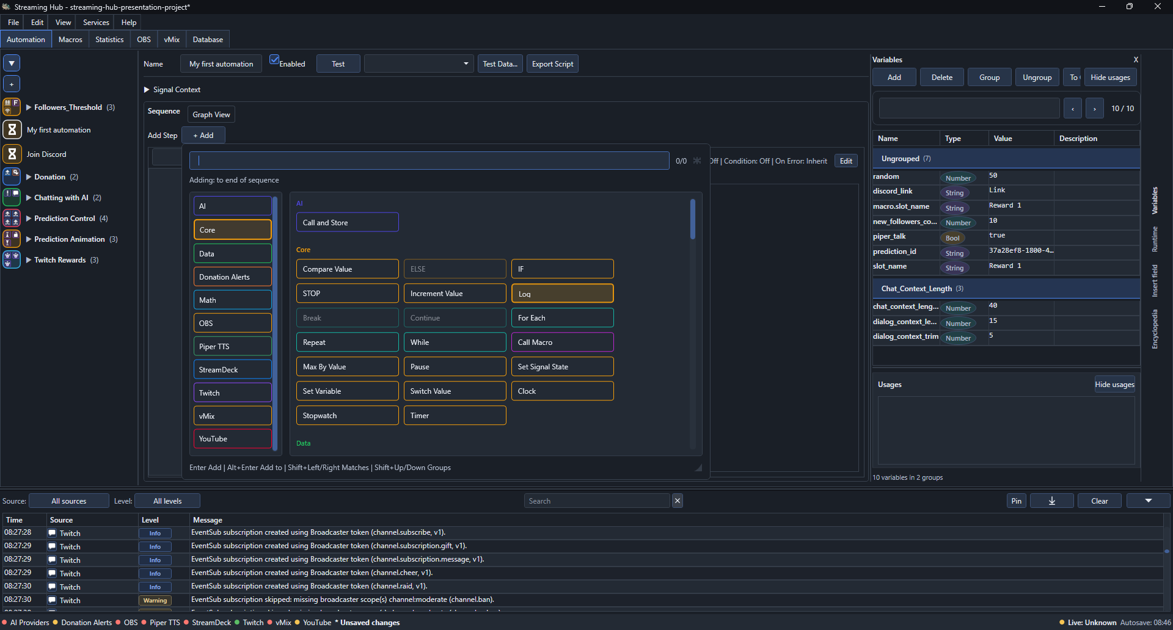Expand the Twitch Rewards group
The width and height of the screenshot is (1173, 630).
point(29,260)
